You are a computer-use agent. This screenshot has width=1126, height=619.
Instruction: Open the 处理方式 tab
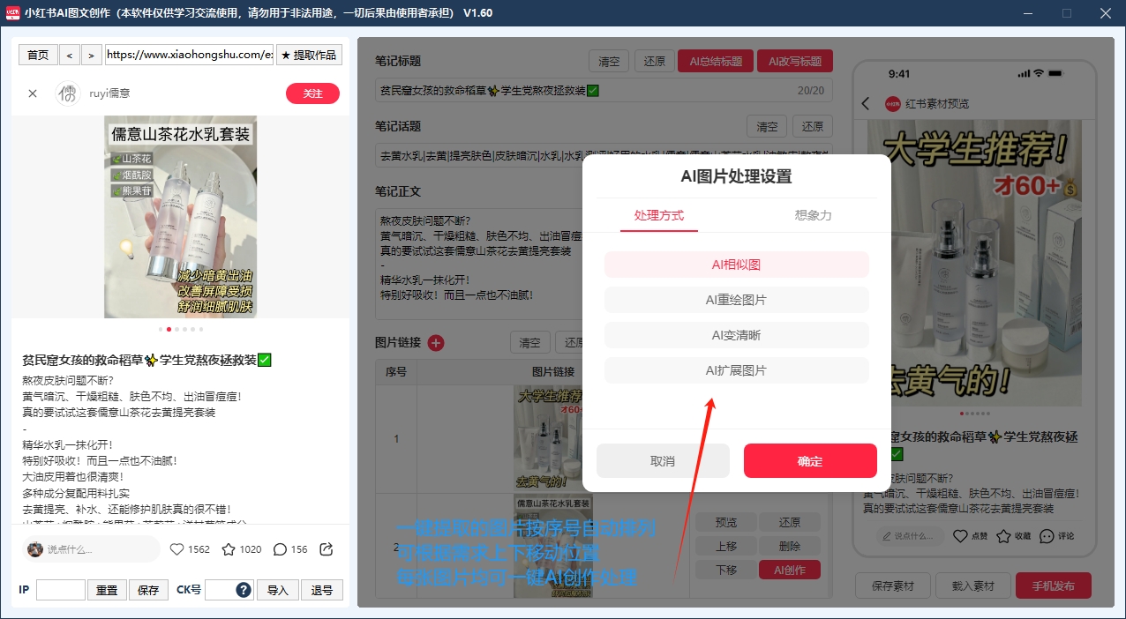(x=658, y=215)
